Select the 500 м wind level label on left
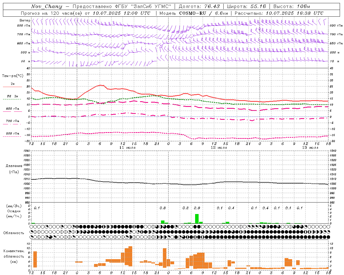This screenshot has width=344, height=275. (26, 52)
